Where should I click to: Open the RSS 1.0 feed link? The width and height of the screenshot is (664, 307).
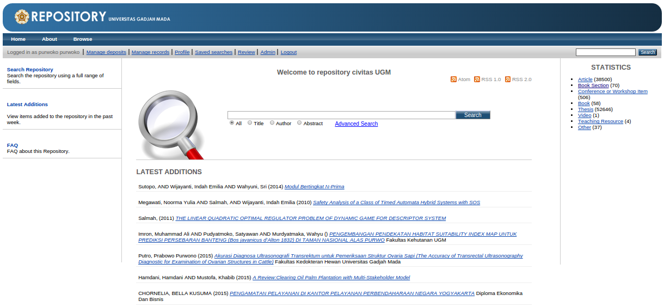pos(491,79)
